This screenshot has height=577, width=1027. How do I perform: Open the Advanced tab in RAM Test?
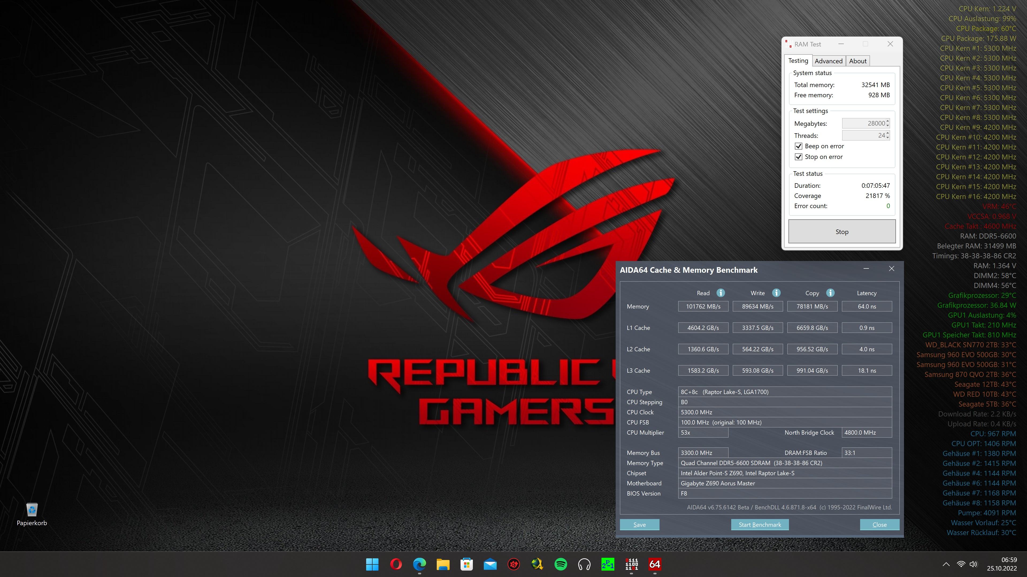[829, 61]
